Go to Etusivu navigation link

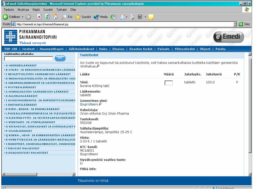(118, 49)
